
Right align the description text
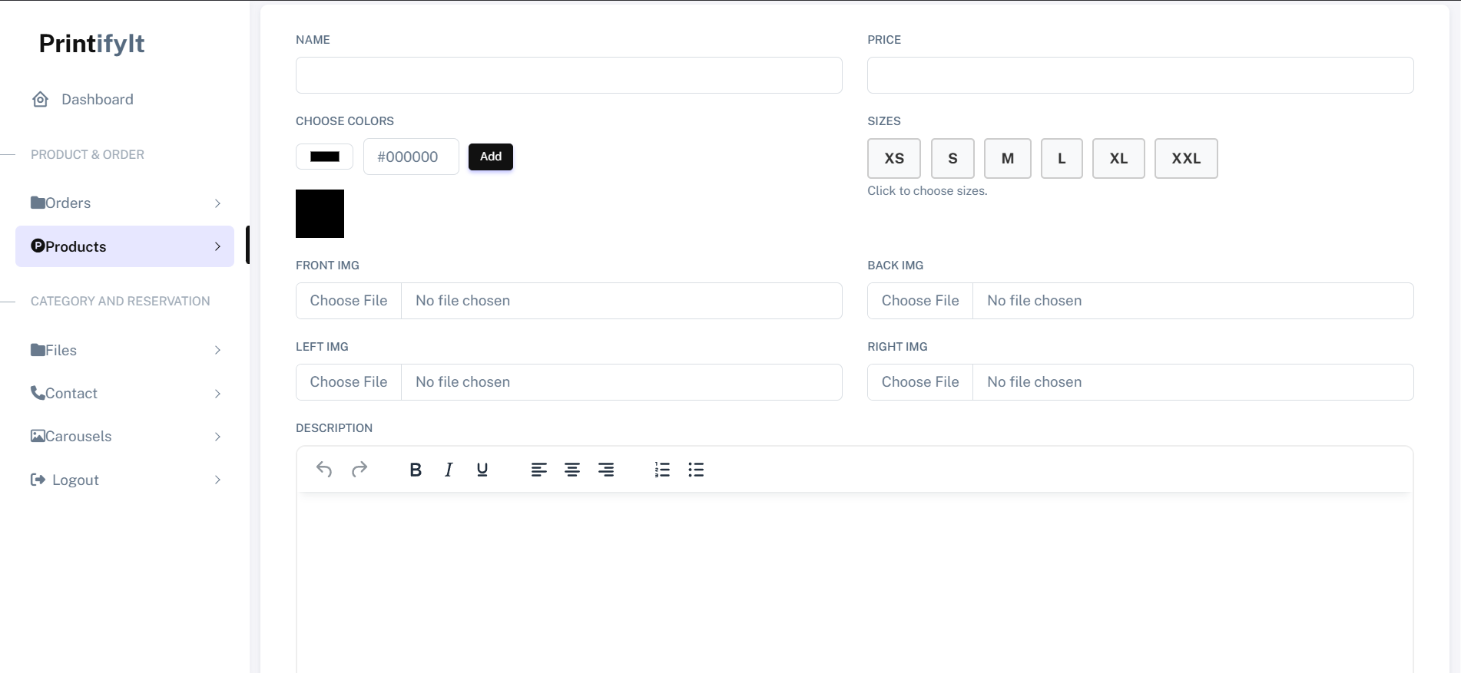pyautogui.click(x=606, y=470)
